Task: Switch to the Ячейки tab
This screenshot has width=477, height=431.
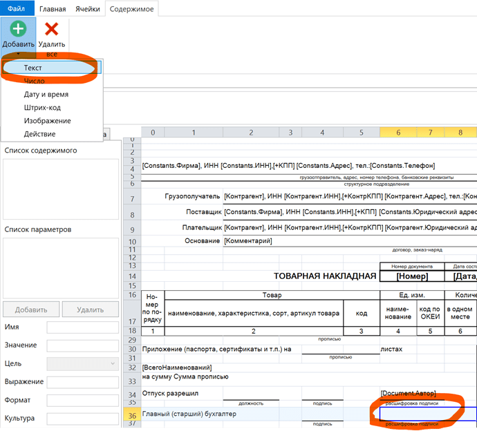Action: click(x=88, y=9)
